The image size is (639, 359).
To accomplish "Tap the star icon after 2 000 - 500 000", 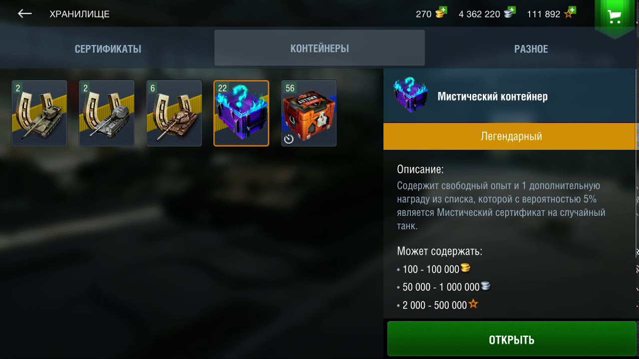I will (473, 304).
